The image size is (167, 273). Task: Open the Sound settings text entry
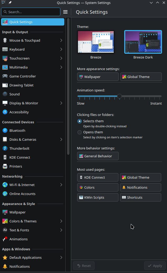(14, 94)
